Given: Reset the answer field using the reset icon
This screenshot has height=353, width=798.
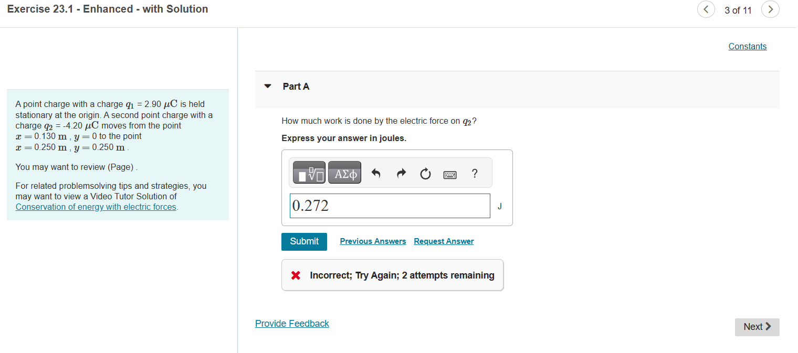Looking at the screenshot, I should click(425, 173).
